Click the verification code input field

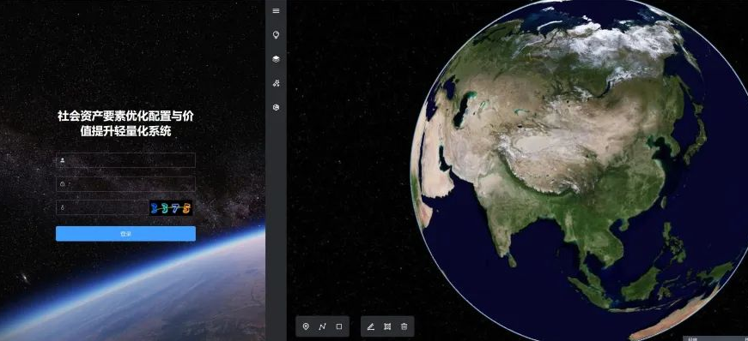[x=101, y=207]
